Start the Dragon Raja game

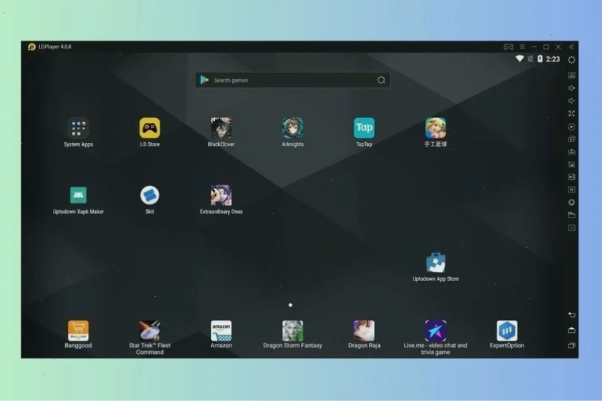[364, 331]
